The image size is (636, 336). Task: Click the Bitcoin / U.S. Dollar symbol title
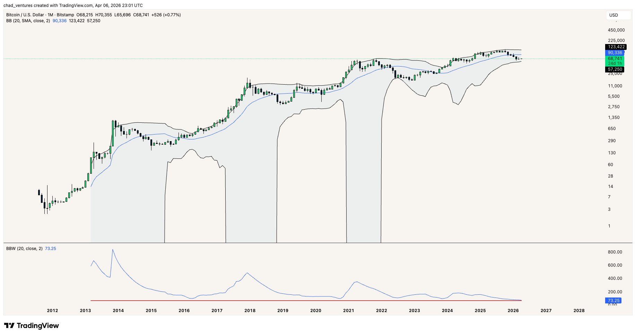point(25,15)
